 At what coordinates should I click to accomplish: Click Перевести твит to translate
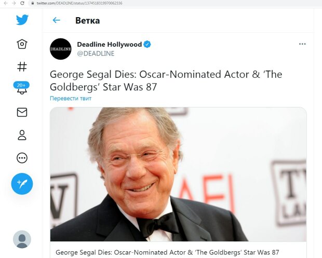pos(71,98)
